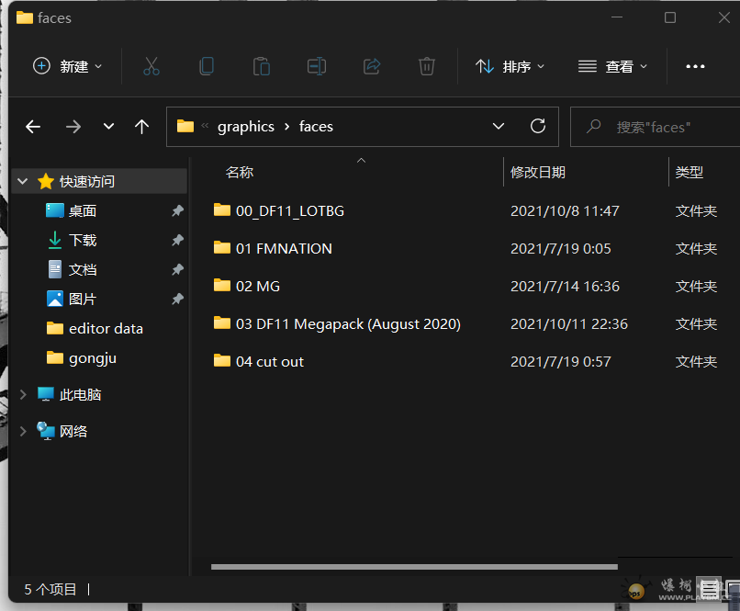Click the Cut scissors icon in toolbar
Screen dimensions: 740x611
151,66
